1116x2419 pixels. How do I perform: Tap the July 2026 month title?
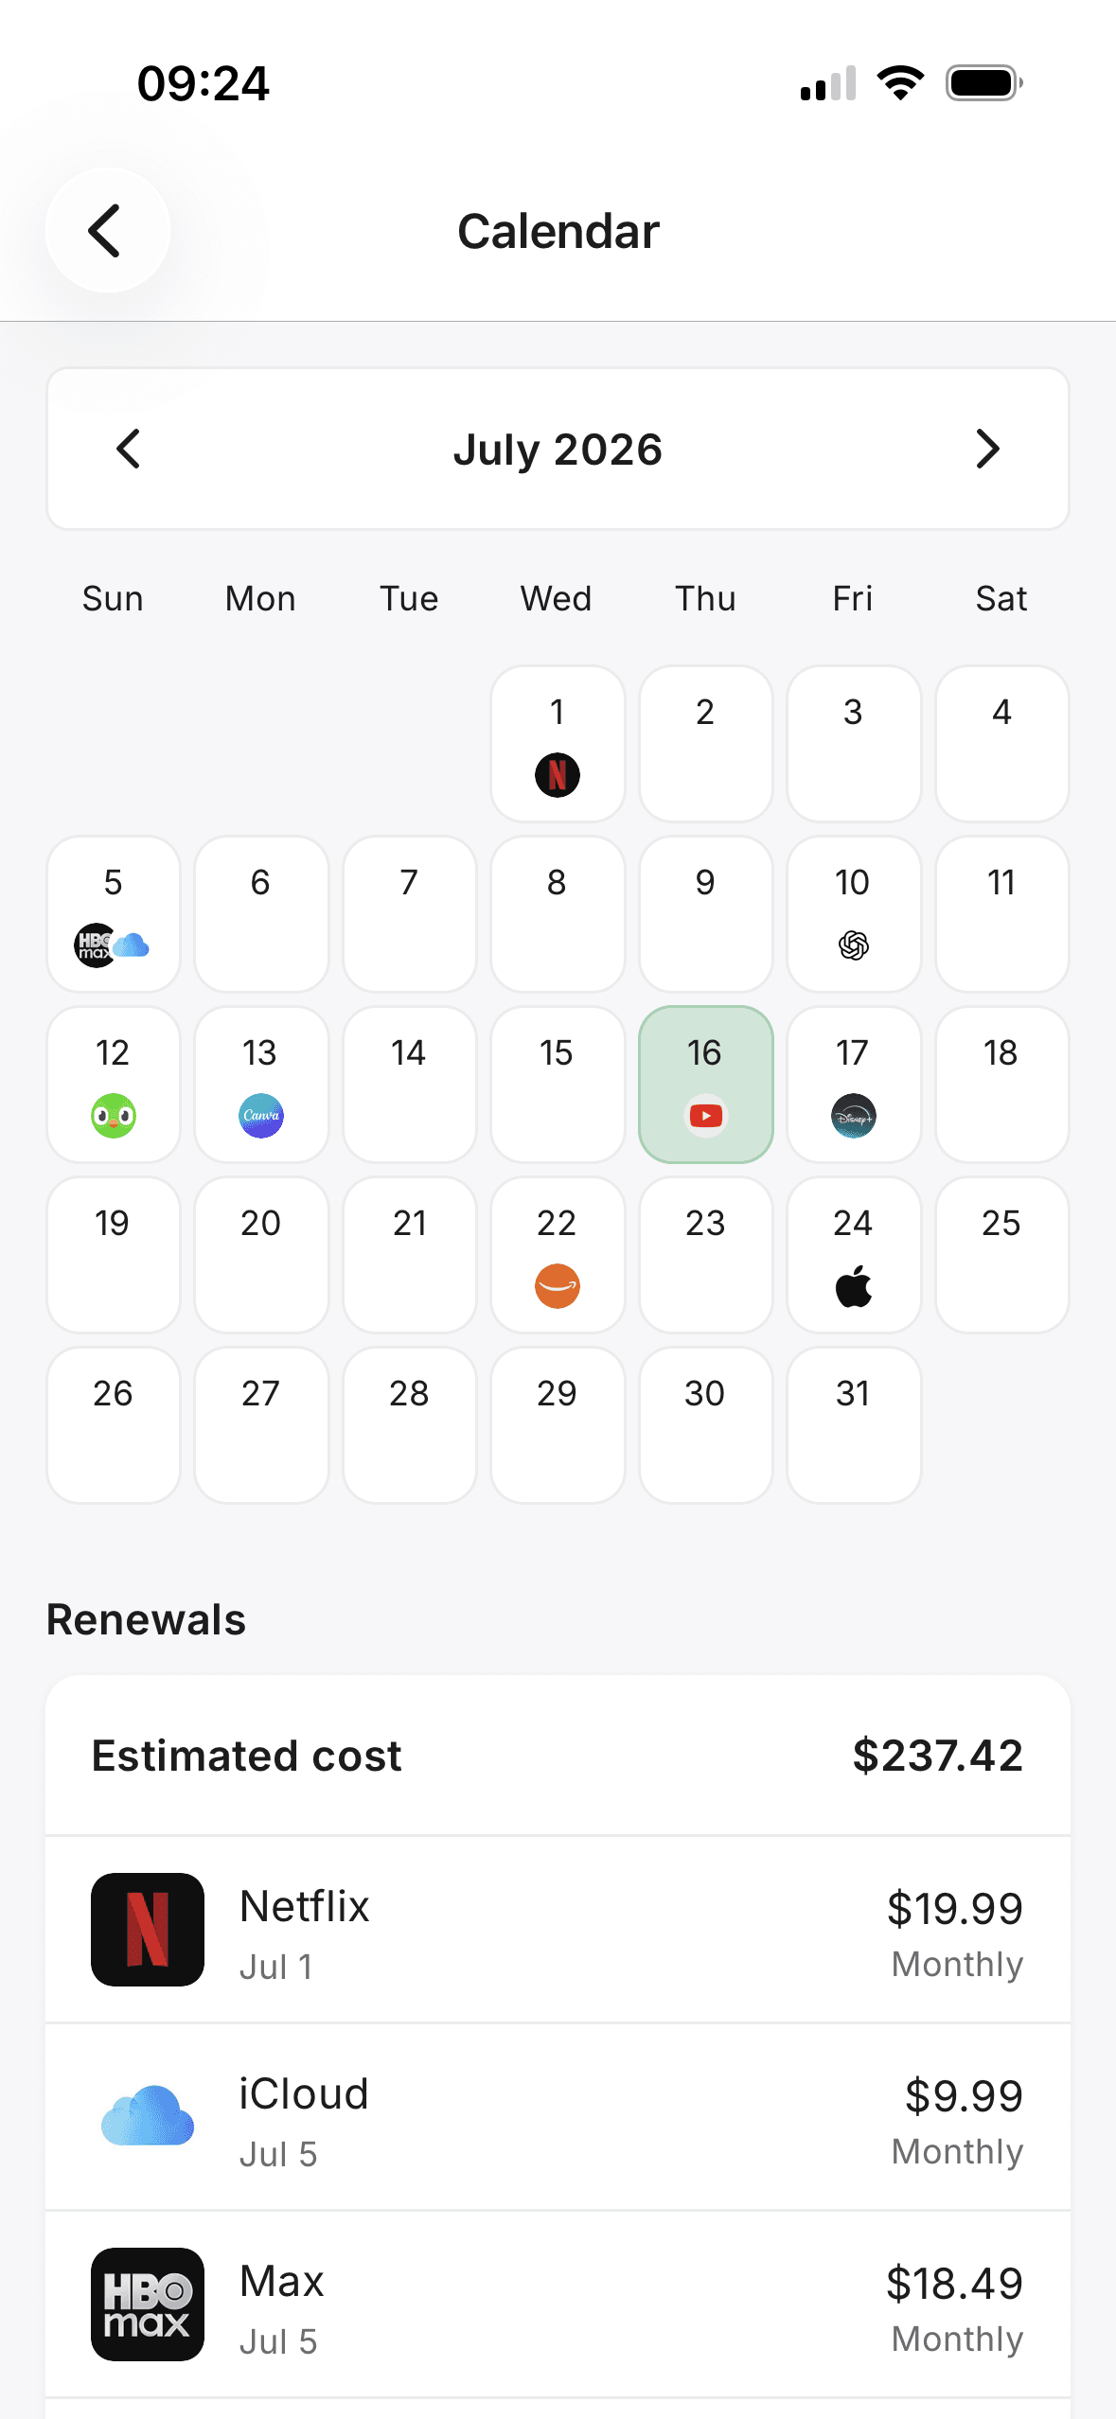point(558,449)
